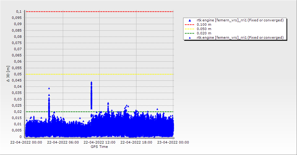Viewport: 297px width, 155px height.
Task: Click the first rtk engine legend label
Action: pyautogui.click(x=240, y=20)
